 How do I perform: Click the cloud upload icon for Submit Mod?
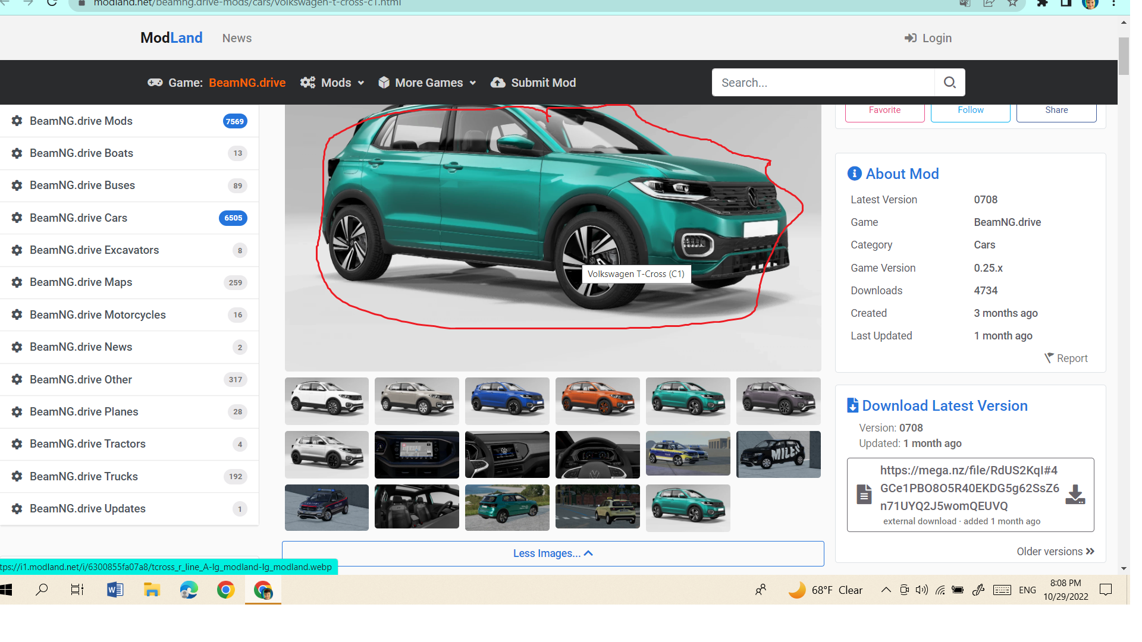[498, 83]
